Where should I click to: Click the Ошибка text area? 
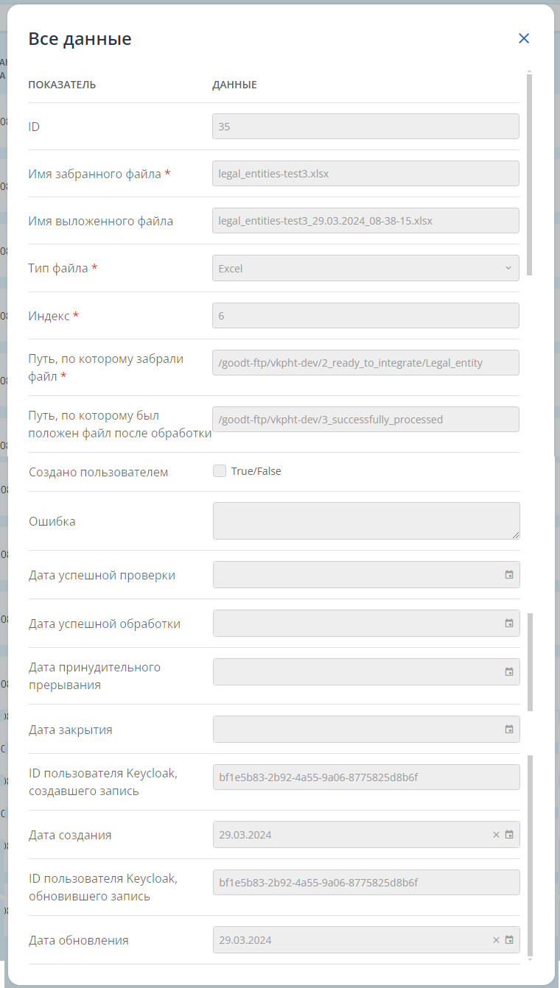point(366,521)
